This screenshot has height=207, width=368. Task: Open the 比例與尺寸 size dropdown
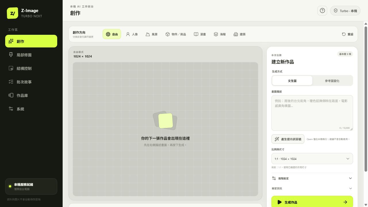tap(312, 159)
